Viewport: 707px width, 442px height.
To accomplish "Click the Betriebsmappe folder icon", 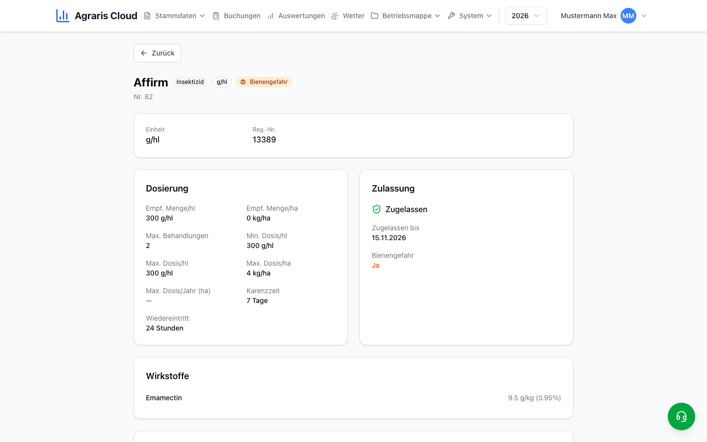I will tap(375, 16).
